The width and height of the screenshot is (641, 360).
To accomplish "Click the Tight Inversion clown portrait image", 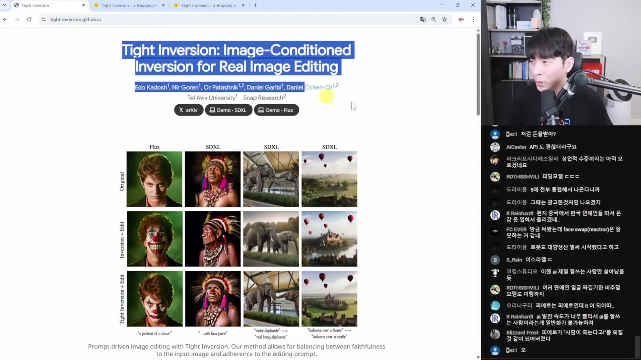I will (155, 299).
